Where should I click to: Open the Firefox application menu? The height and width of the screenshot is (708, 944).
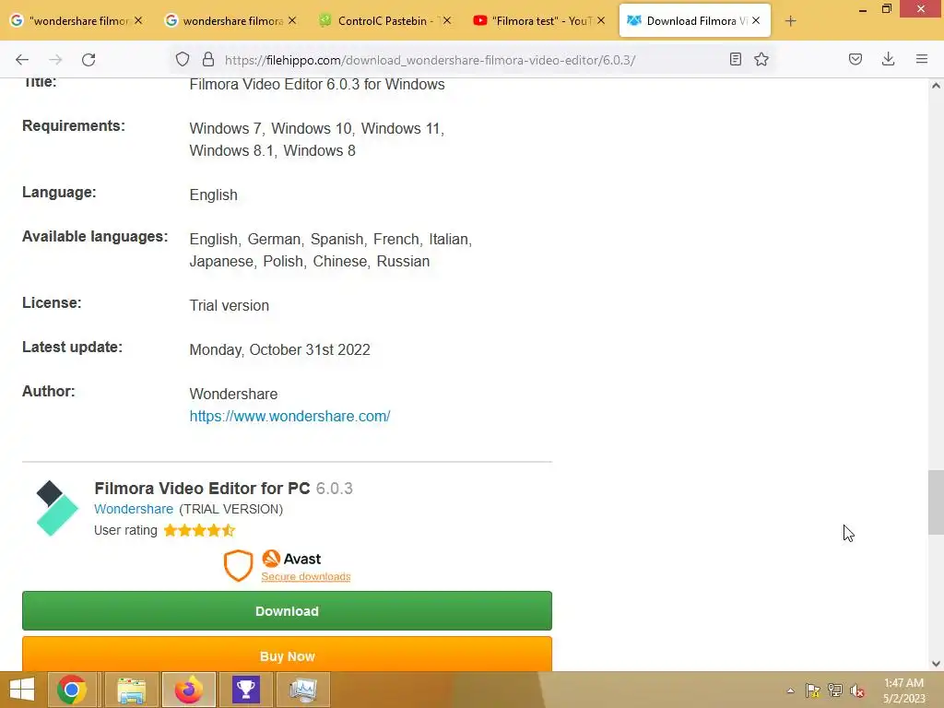coord(922,59)
